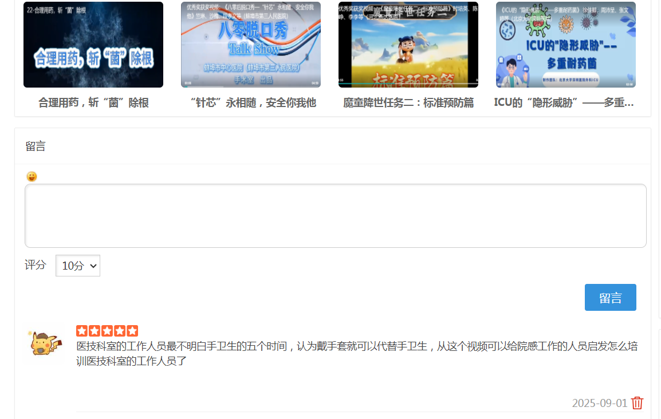Click the Pikachu avatar of the commenter
The image size is (661, 419).
[44, 343]
